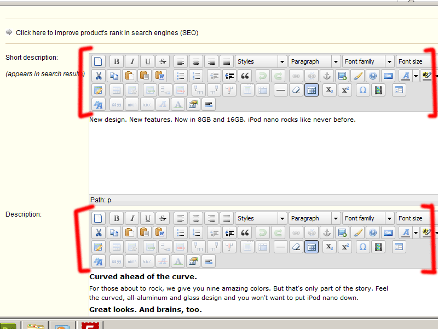
Task: Open Font family dropdown in Description toolbar
Action: tap(368, 218)
